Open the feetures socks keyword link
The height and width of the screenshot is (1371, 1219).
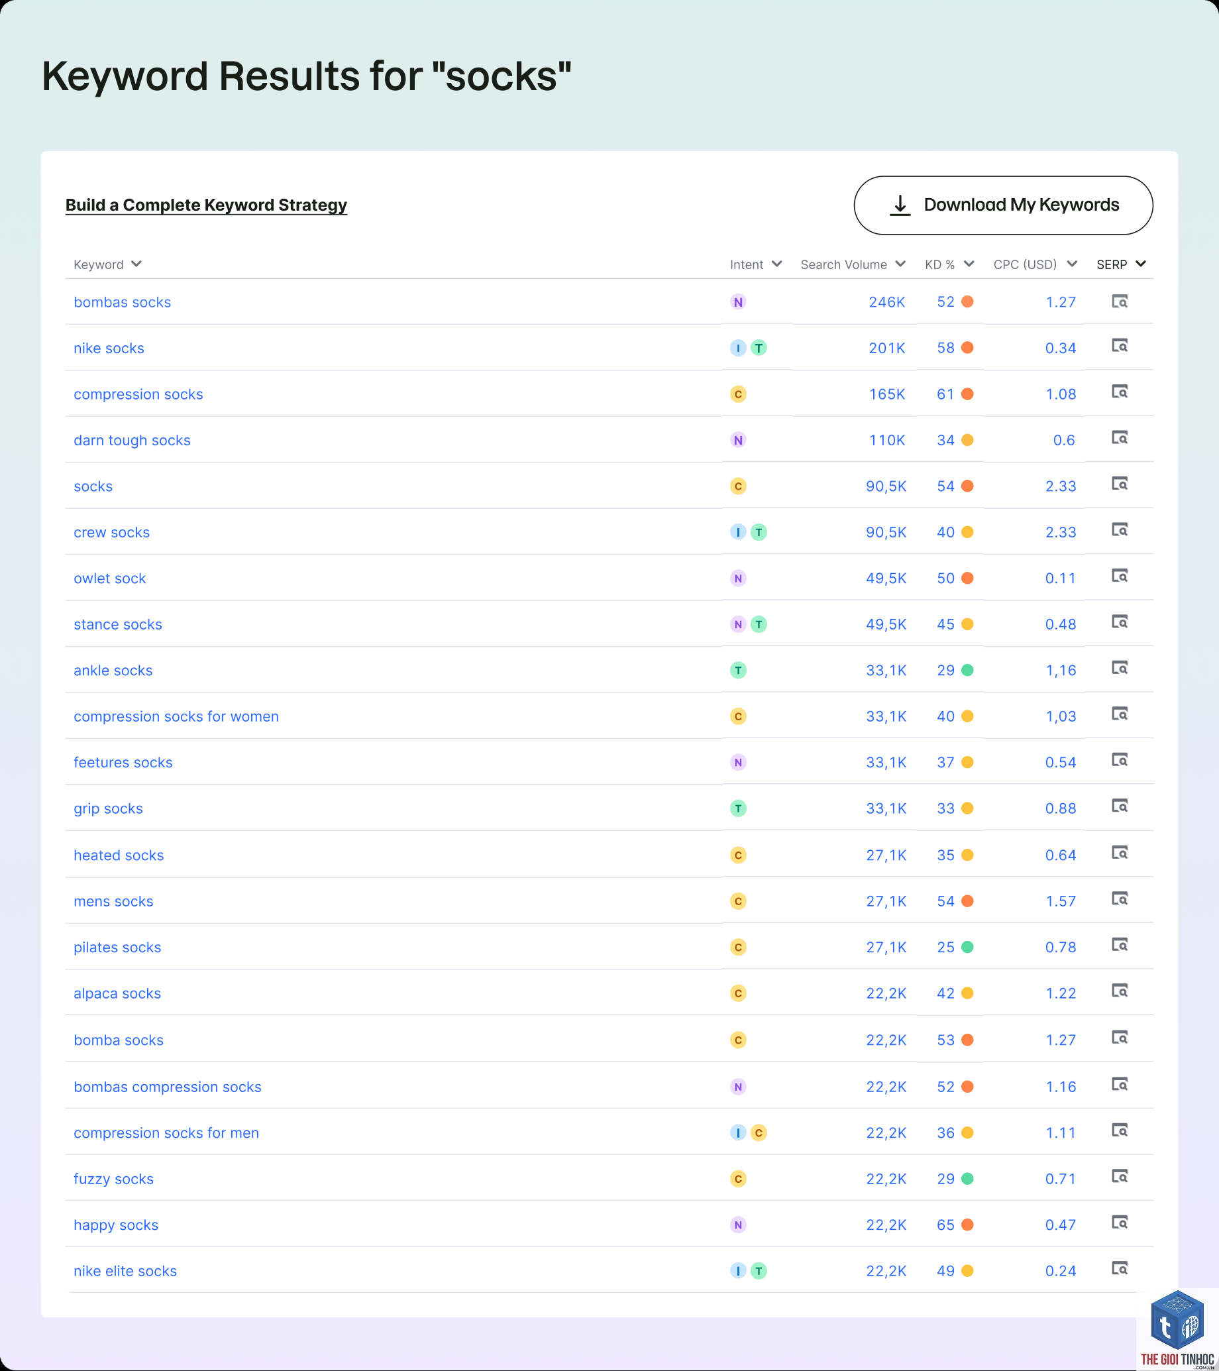tap(123, 762)
